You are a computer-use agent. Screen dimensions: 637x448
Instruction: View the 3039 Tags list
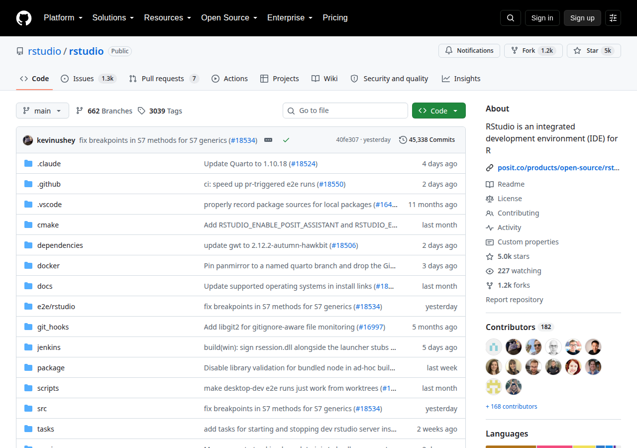point(160,111)
